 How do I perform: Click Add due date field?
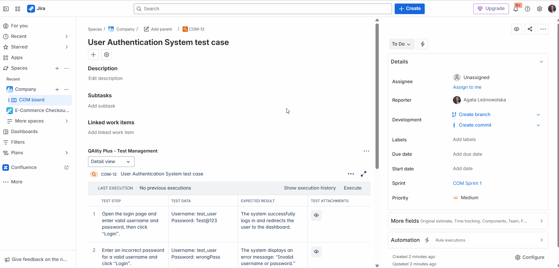point(467,154)
